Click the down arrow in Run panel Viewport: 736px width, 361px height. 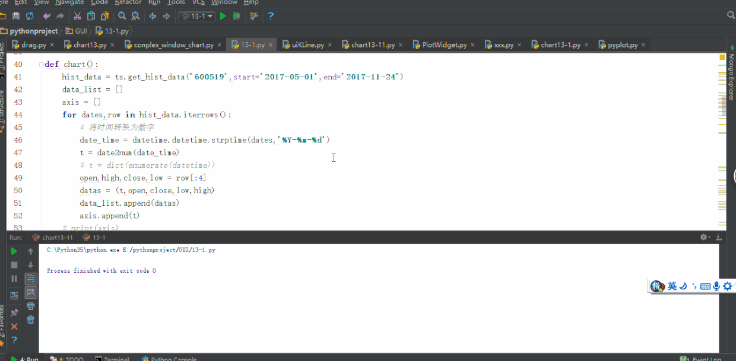31,265
